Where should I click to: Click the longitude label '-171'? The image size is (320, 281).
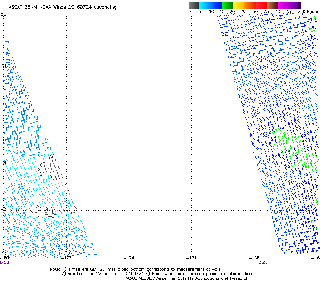(192, 258)
